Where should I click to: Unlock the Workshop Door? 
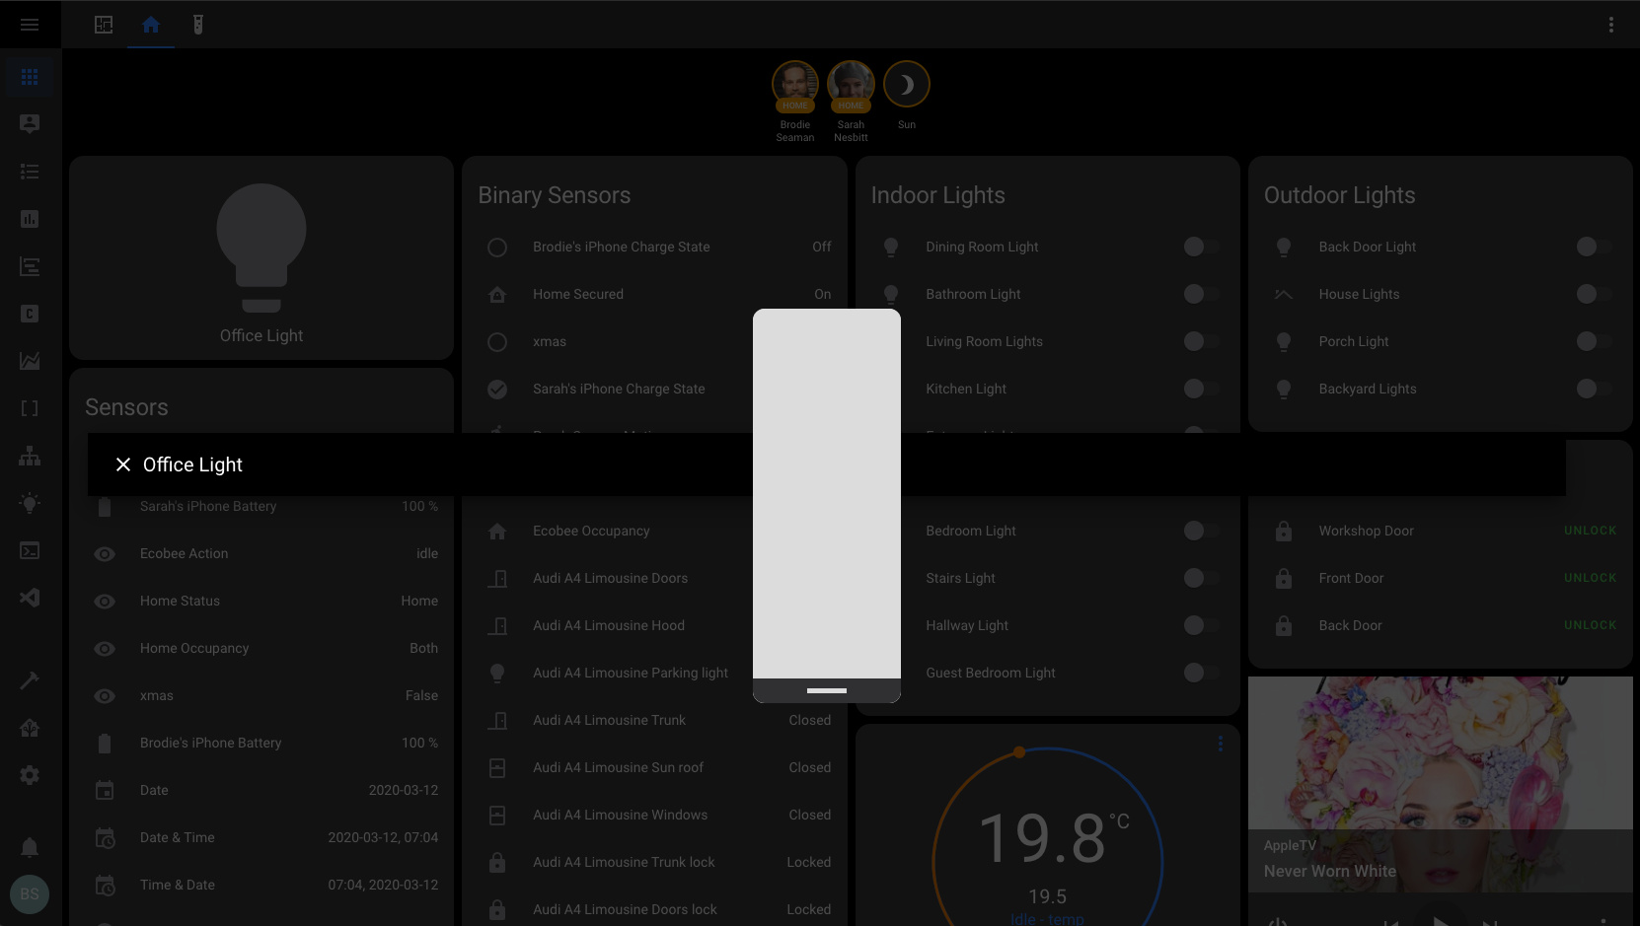[x=1590, y=531]
